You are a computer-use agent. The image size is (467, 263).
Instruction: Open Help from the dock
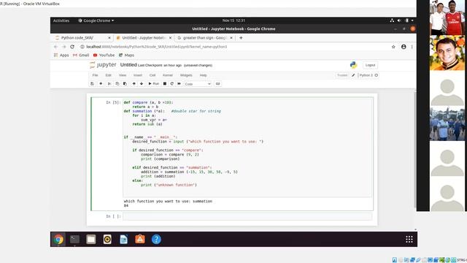[x=156, y=239]
